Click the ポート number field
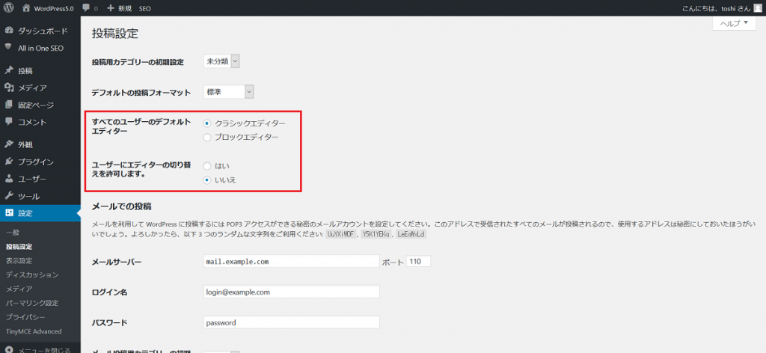 point(418,262)
